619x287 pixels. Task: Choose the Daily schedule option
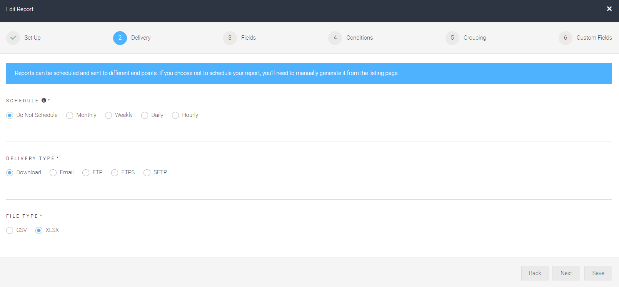[x=145, y=115]
